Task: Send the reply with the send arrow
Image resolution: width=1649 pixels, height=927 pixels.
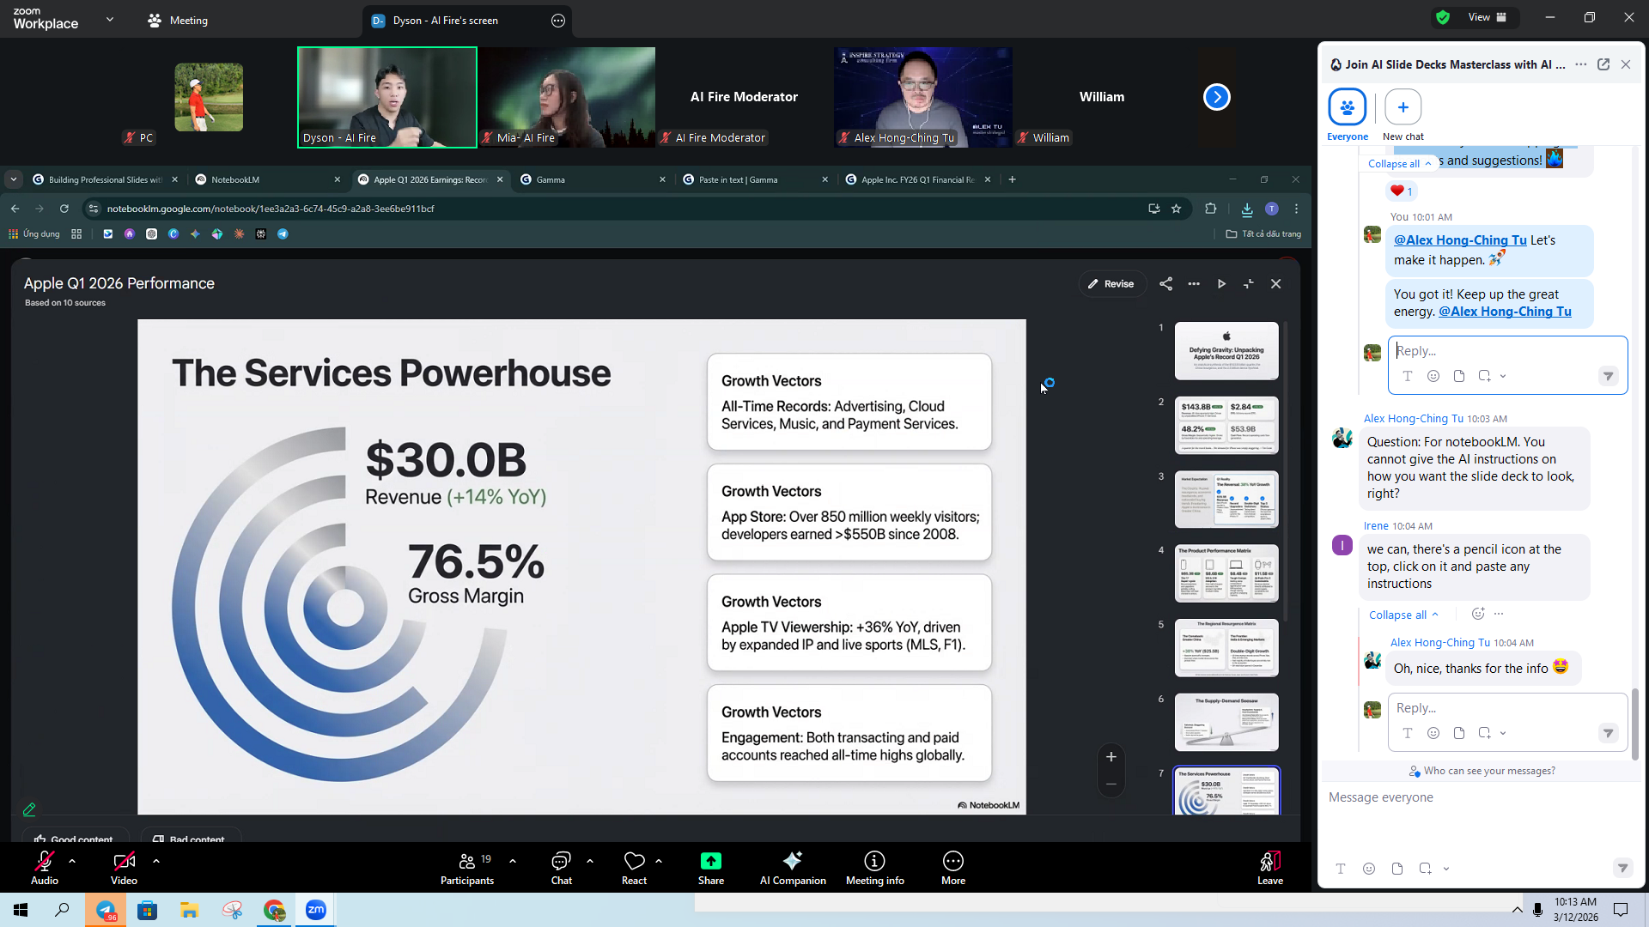Action: pyautogui.click(x=1608, y=376)
